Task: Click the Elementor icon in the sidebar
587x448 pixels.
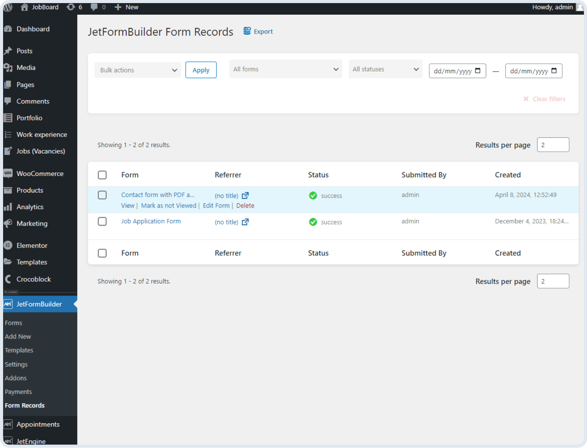Action: 8,245
